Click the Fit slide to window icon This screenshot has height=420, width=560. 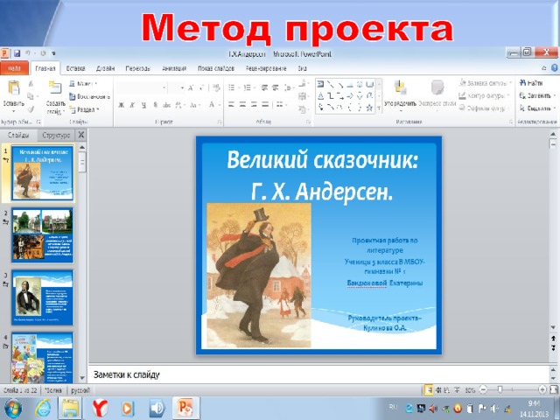[x=554, y=389]
